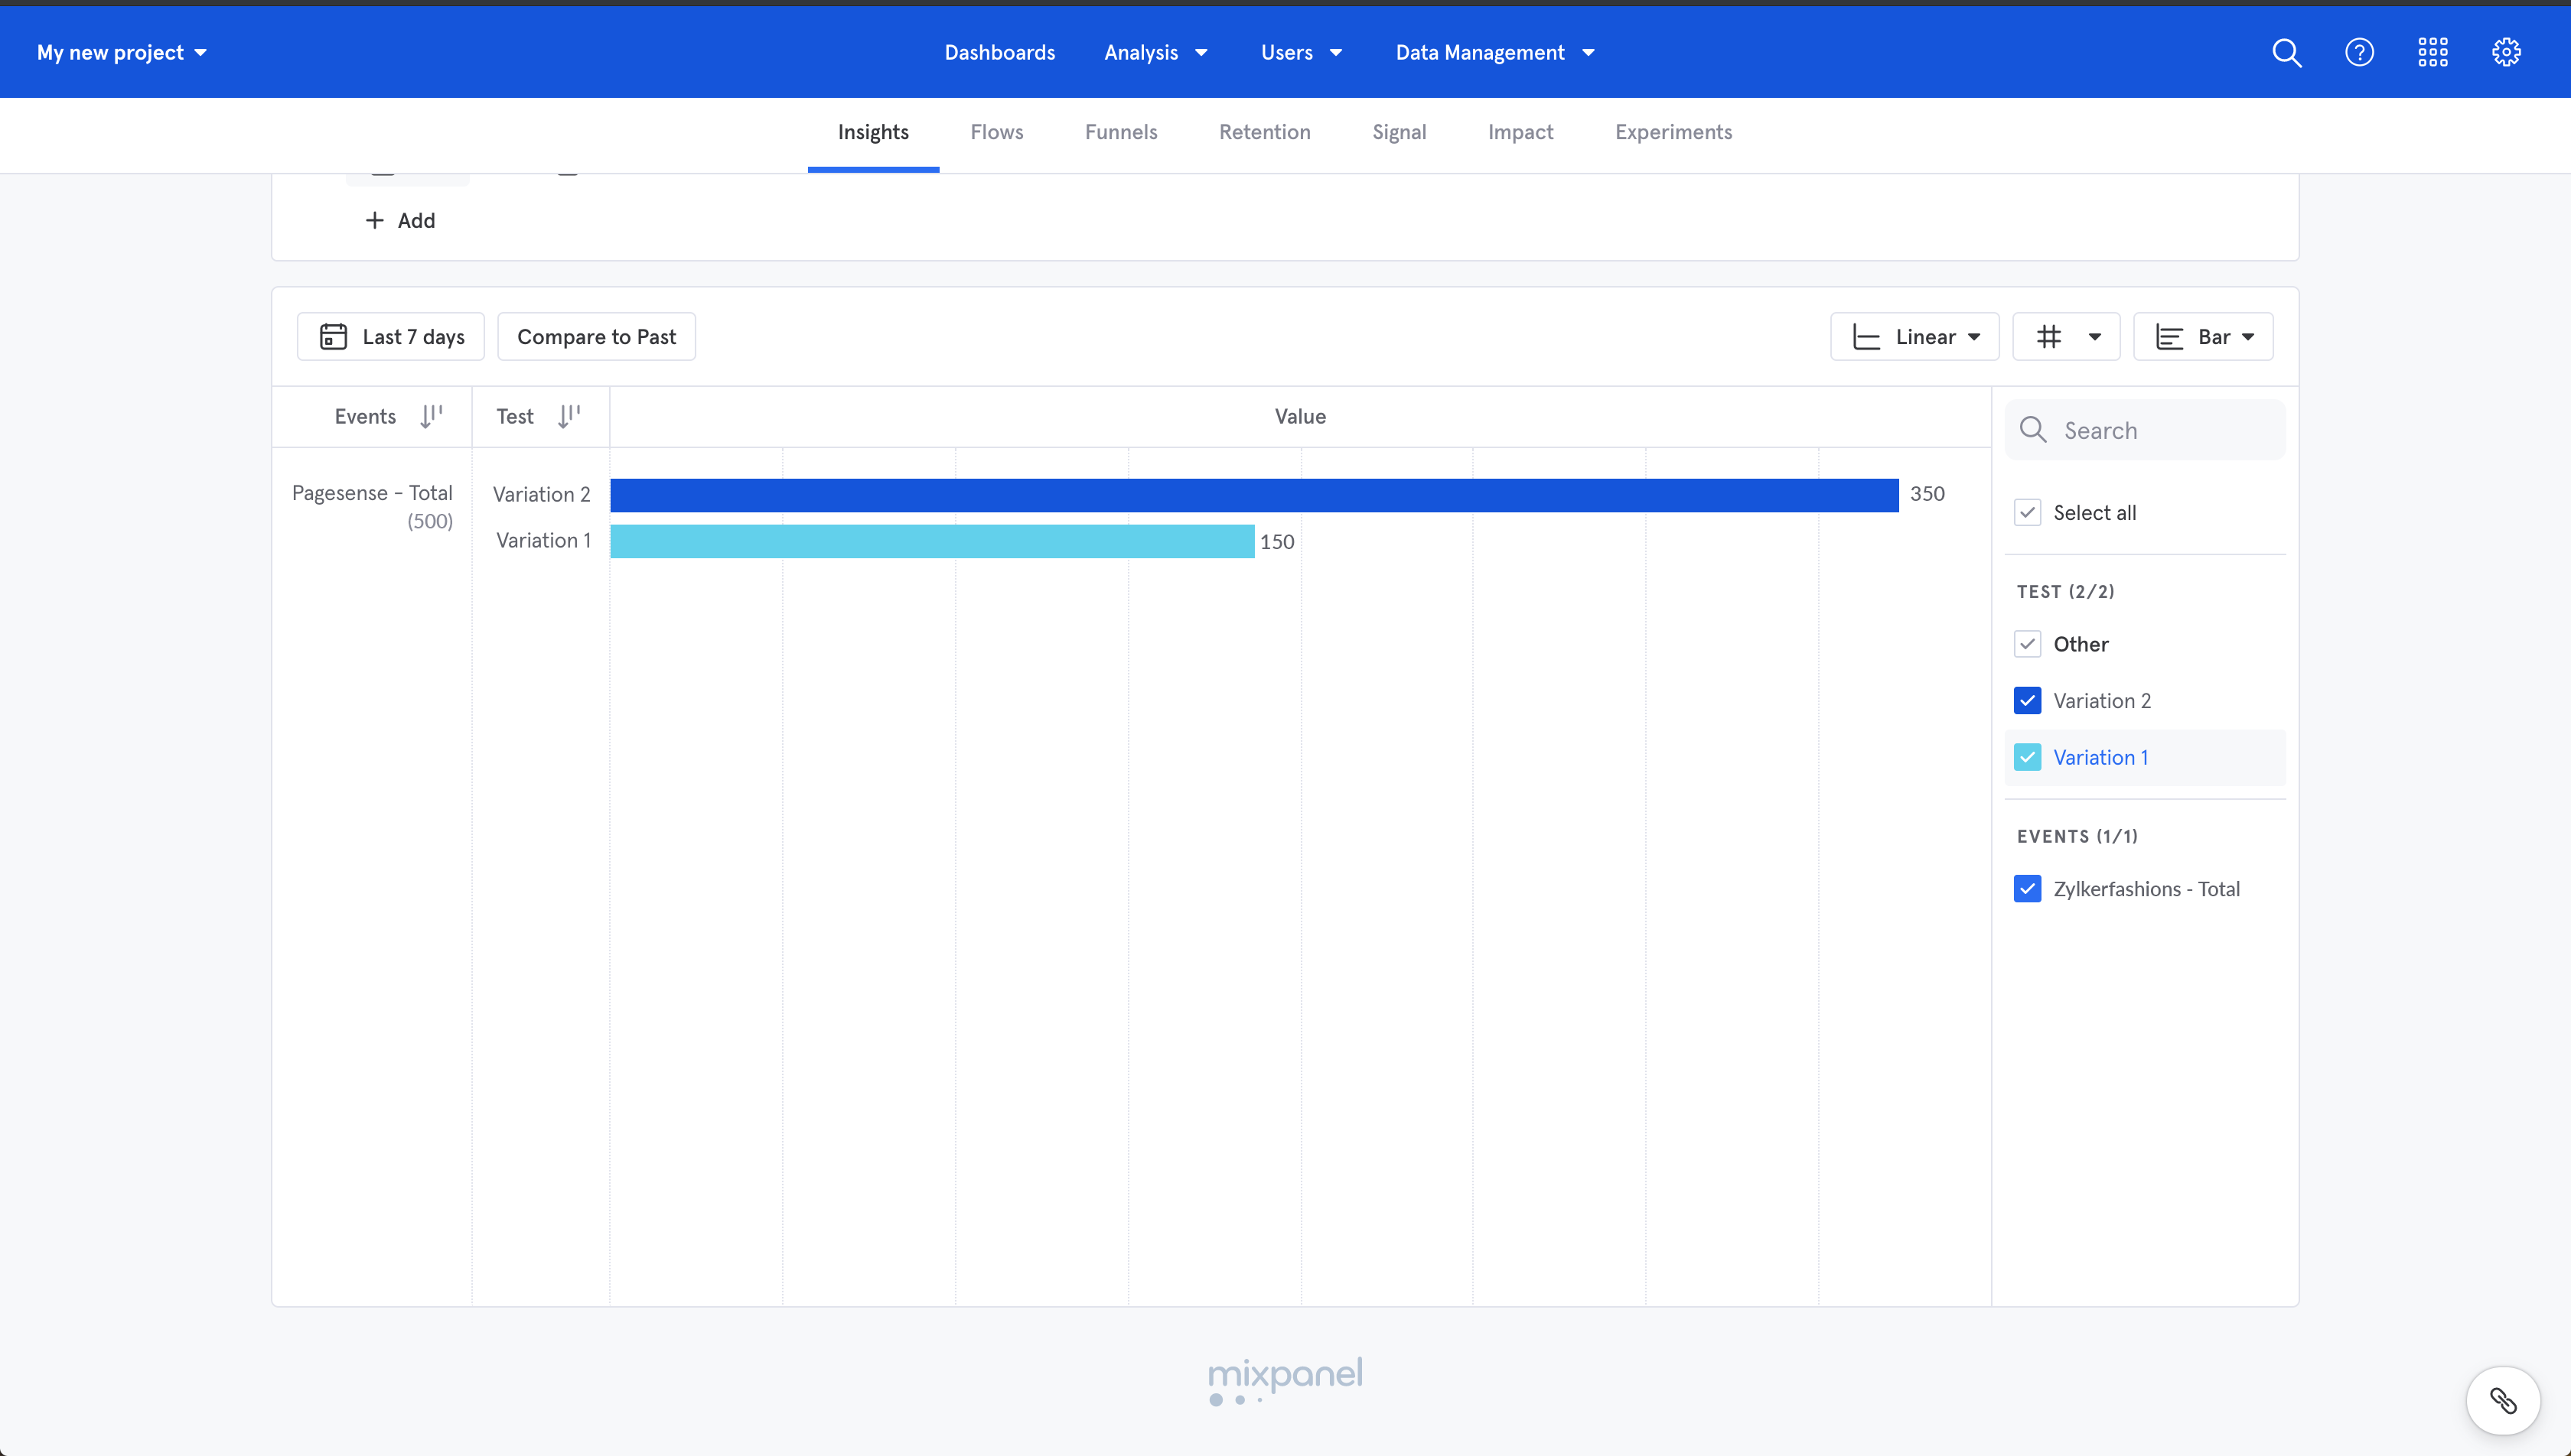
Task: Sort by the Test column sort icon
Action: click(x=569, y=416)
